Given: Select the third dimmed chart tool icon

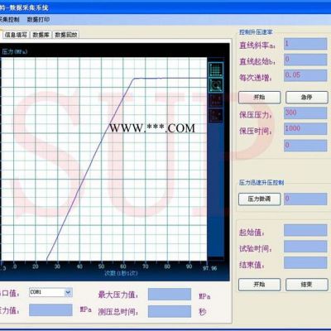Looking at the screenshot, I should point(216,100).
